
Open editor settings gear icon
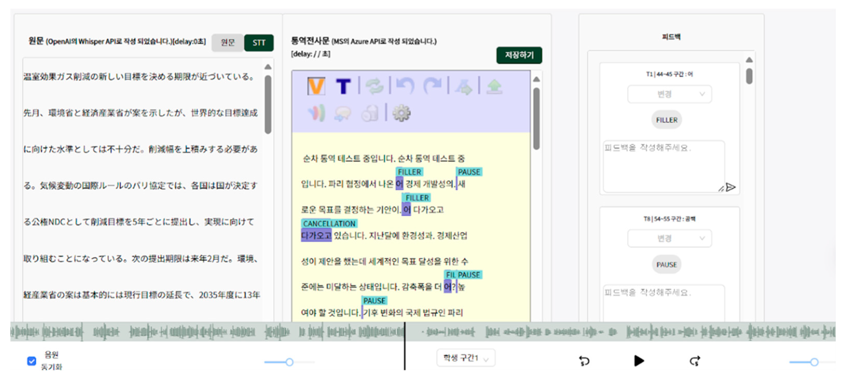[x=401, y=113]
